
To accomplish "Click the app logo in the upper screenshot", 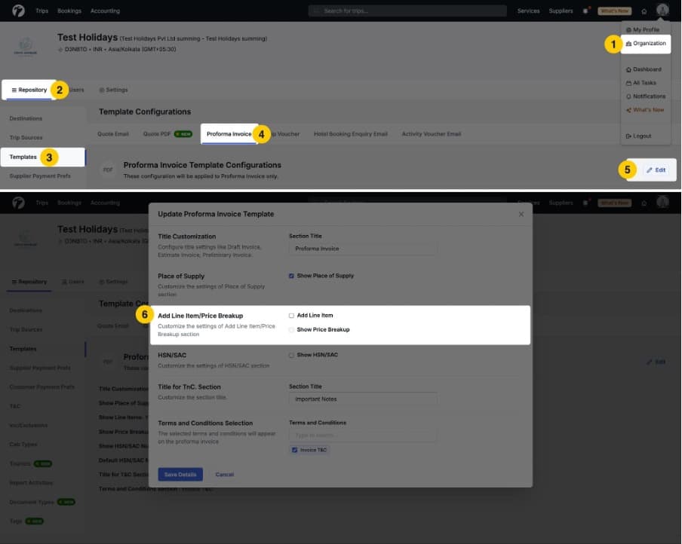I will click(x=18, y=11).
